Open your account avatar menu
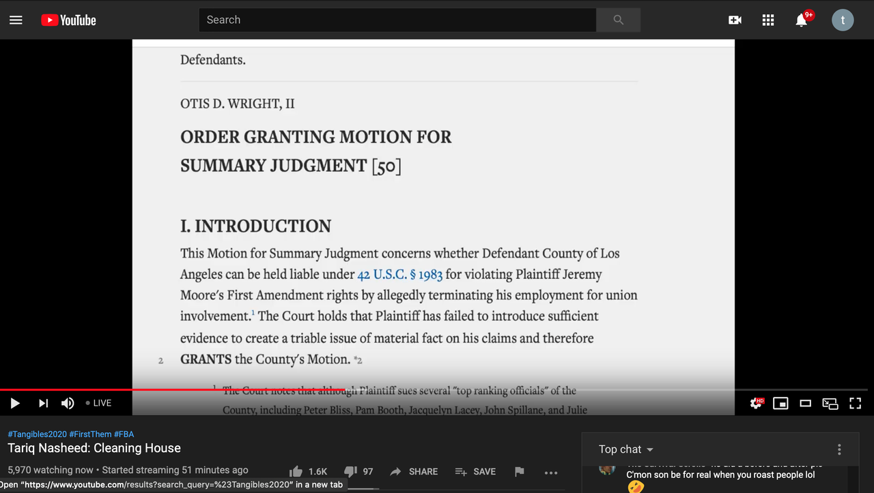874x493 pixels. [843, 20]
